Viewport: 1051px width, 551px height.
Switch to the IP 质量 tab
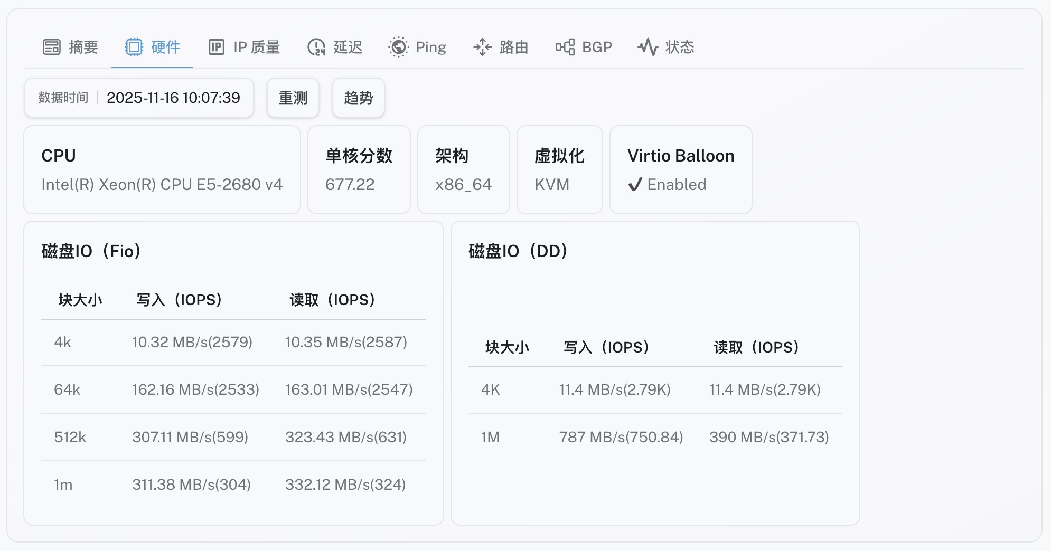257,47
